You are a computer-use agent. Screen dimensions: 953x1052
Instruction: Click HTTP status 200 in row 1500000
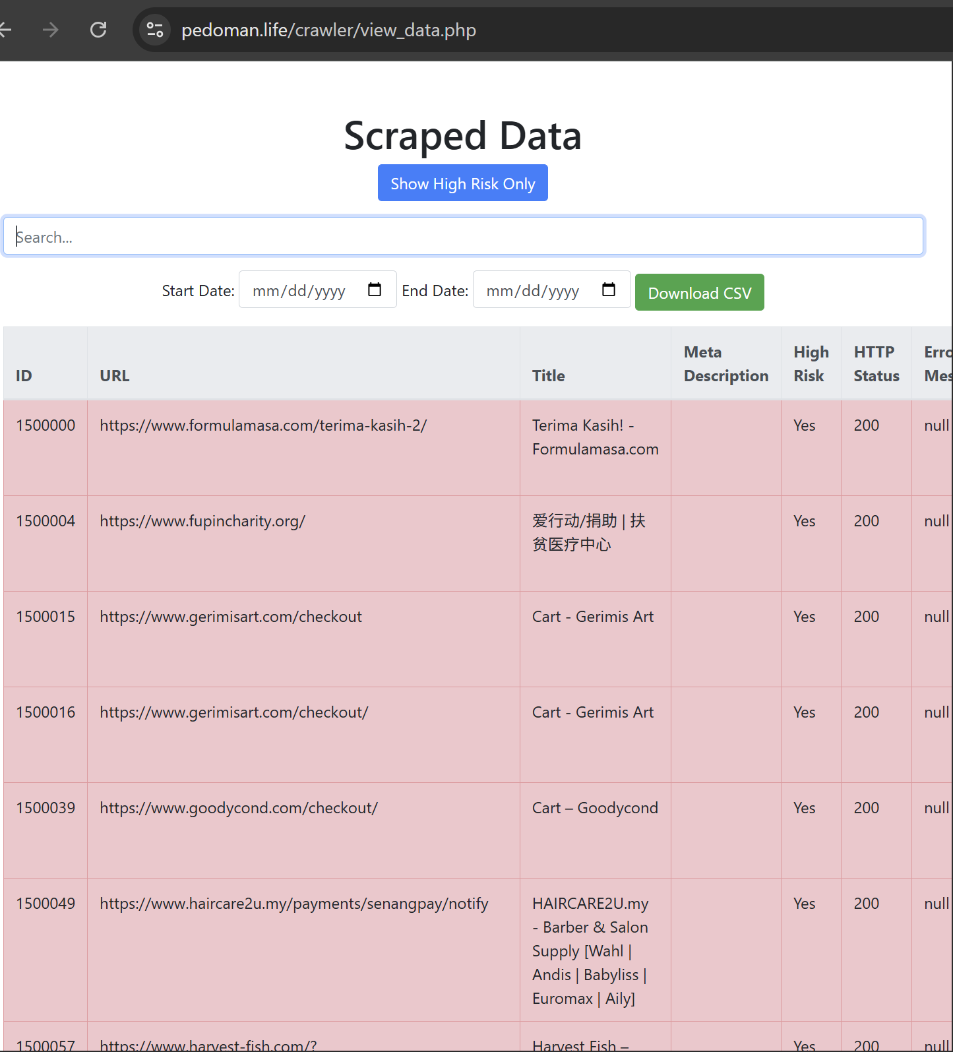tap(867, 425)
